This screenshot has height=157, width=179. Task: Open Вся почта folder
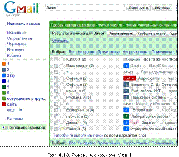tap(16, 50)
